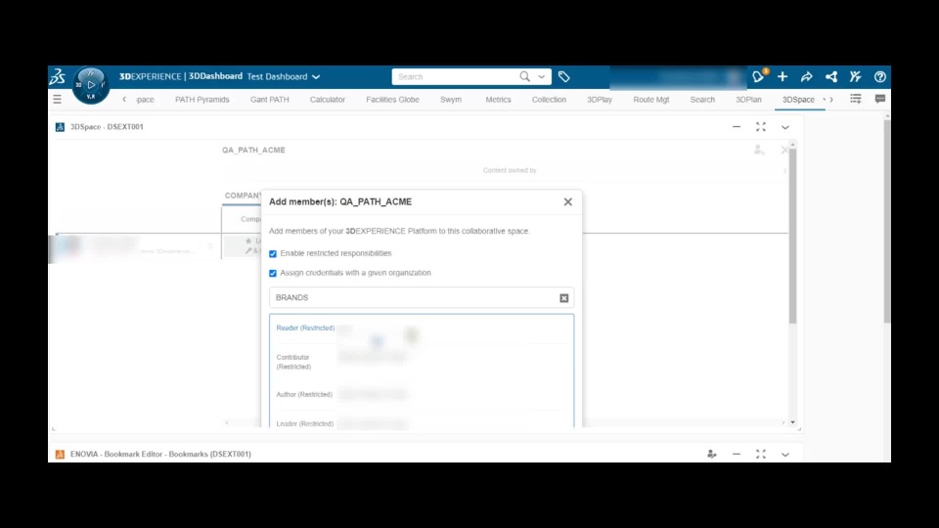939x528 pixels.
Task: Open the 3DPlan tab
Action: coord(748,100)
